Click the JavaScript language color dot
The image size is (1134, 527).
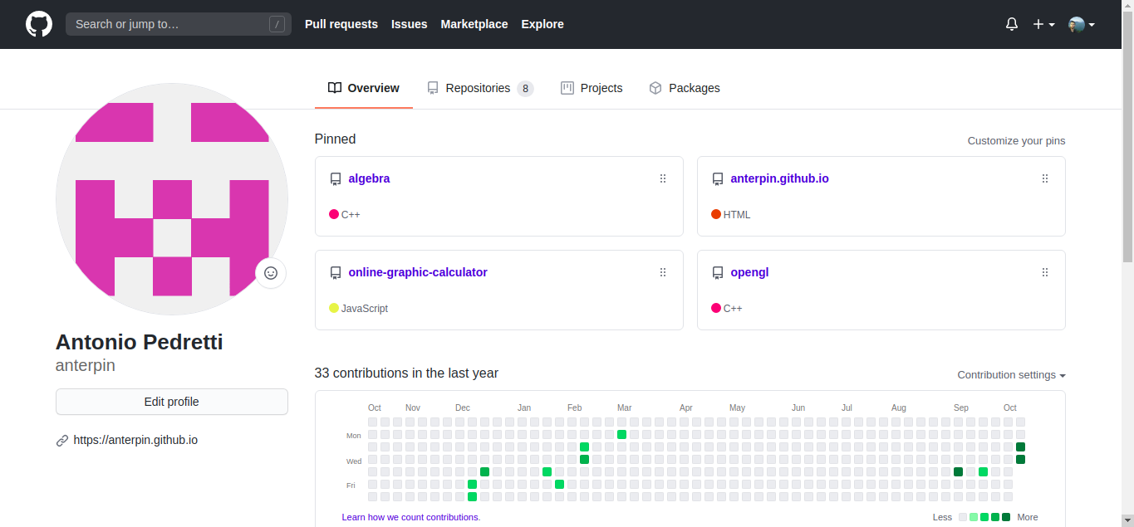(x=334, y=308)
